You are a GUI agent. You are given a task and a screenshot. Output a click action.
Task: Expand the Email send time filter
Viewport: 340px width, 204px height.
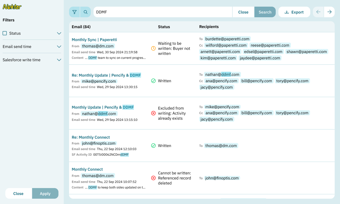point(32,46)
